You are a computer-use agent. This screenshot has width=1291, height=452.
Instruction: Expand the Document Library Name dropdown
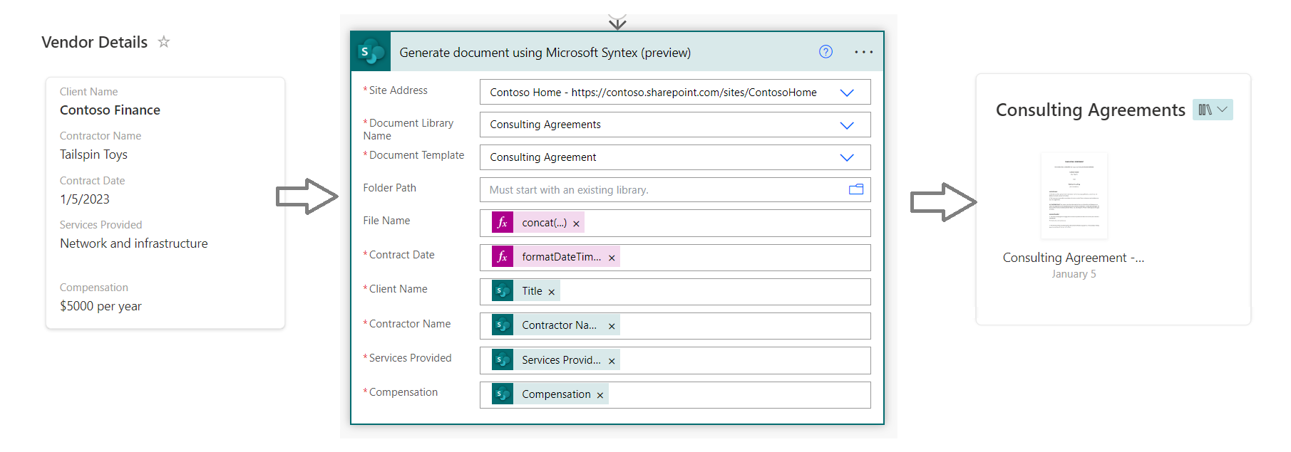(x=846, y=125)
